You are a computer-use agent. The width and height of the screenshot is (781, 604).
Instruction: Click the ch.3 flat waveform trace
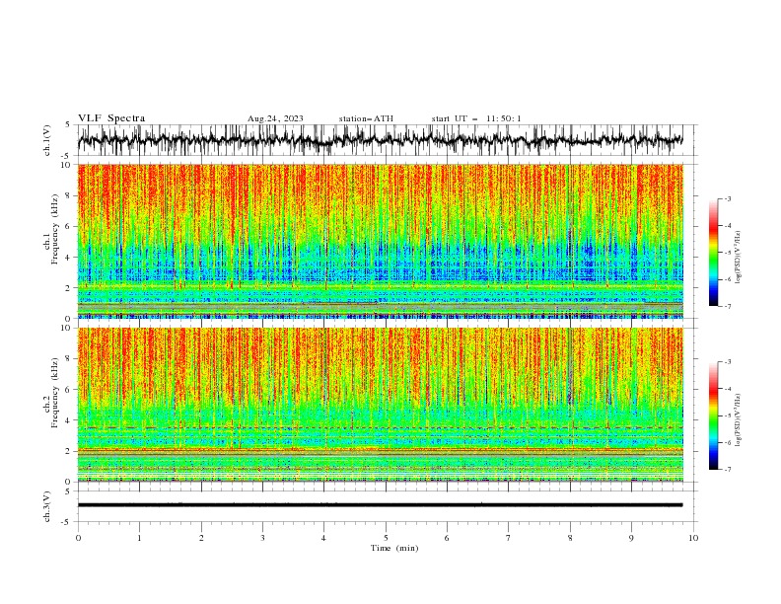coord(380,505)
